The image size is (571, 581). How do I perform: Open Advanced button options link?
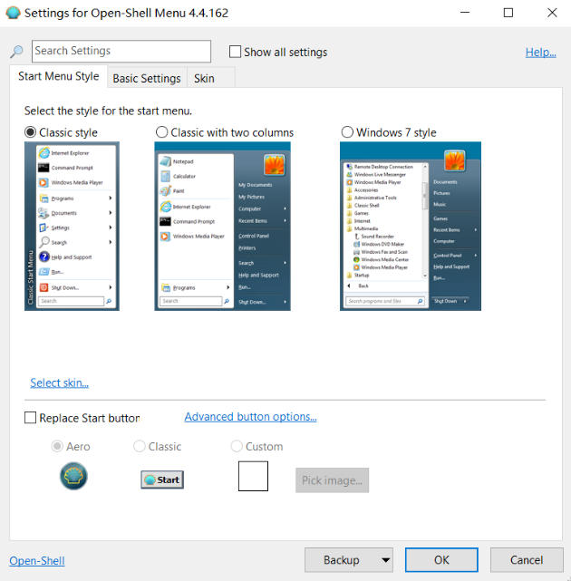(x=250, y=417)
